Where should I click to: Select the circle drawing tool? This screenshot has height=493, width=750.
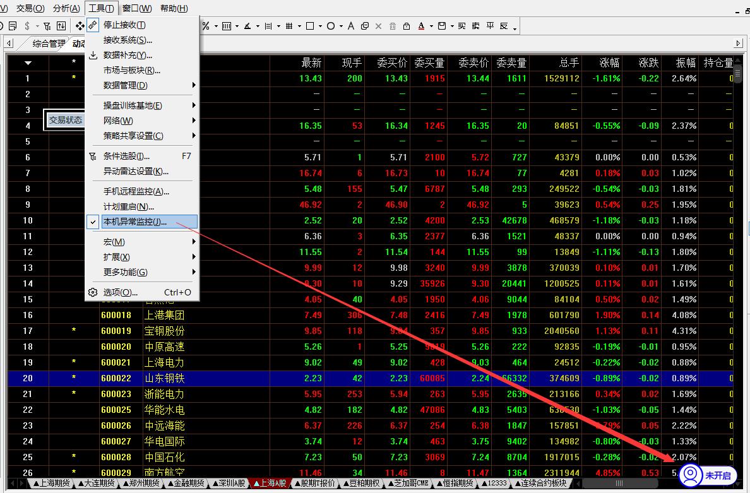point(331,26)
